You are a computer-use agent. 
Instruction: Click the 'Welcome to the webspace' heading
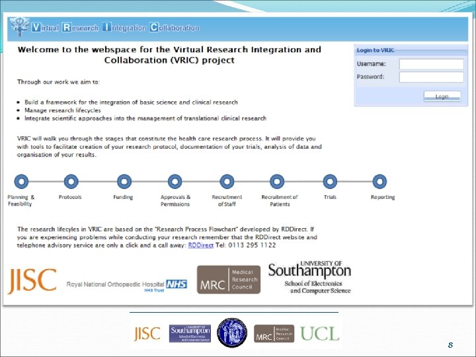169,55
